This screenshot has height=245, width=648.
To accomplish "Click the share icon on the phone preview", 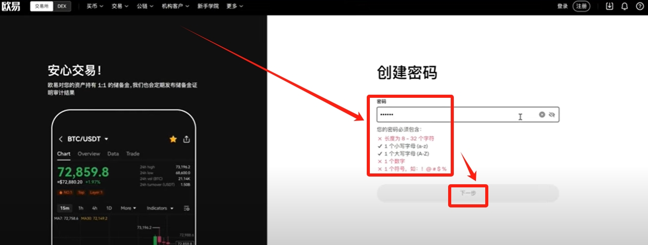I will pos(186,139).
